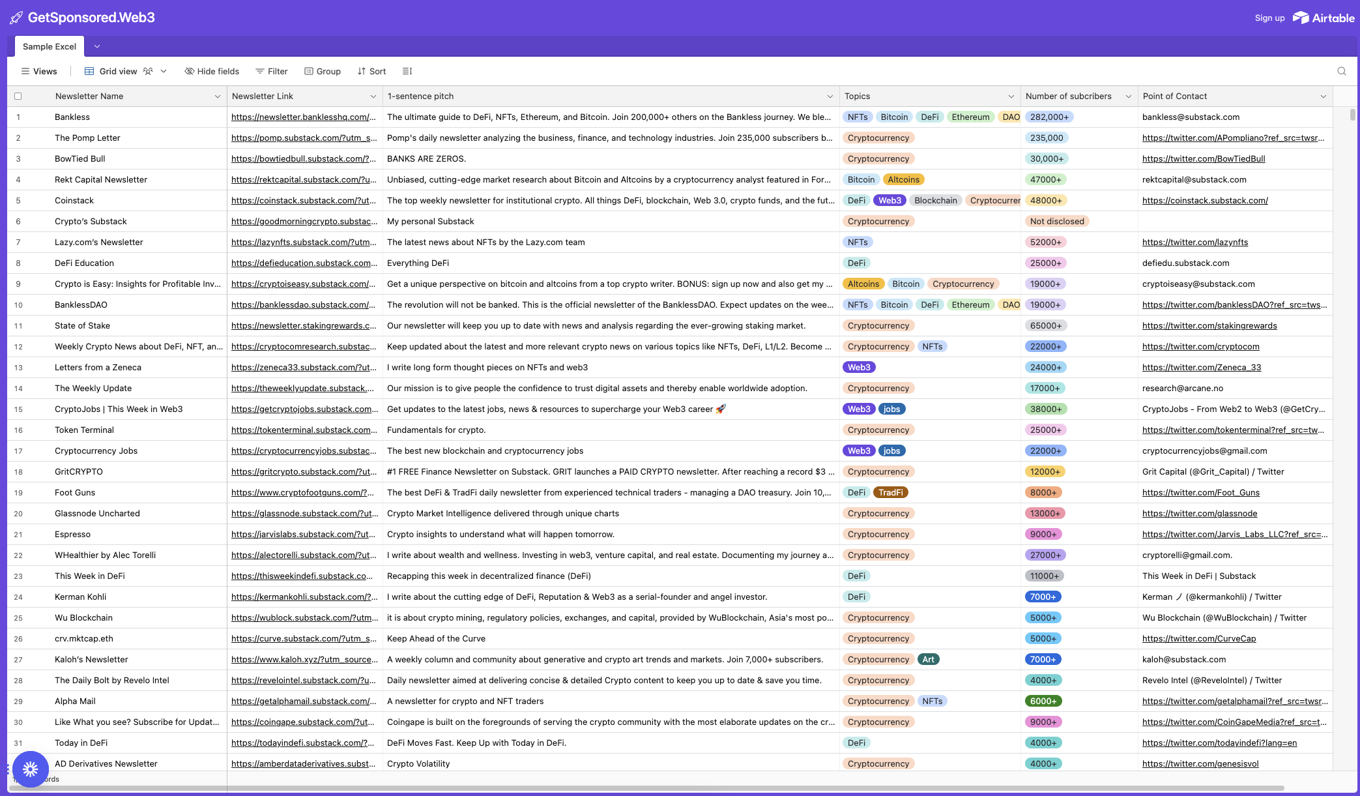Expand the Newsletter Name column dropdown
The image size is (1360, 796).
pyautogui.click(x=217, y=96)
